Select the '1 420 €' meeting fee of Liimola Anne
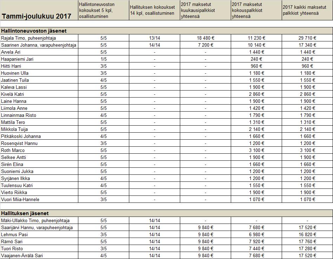Image resolution: width=333 pixels, height=259 pixels. pos(256,108)
